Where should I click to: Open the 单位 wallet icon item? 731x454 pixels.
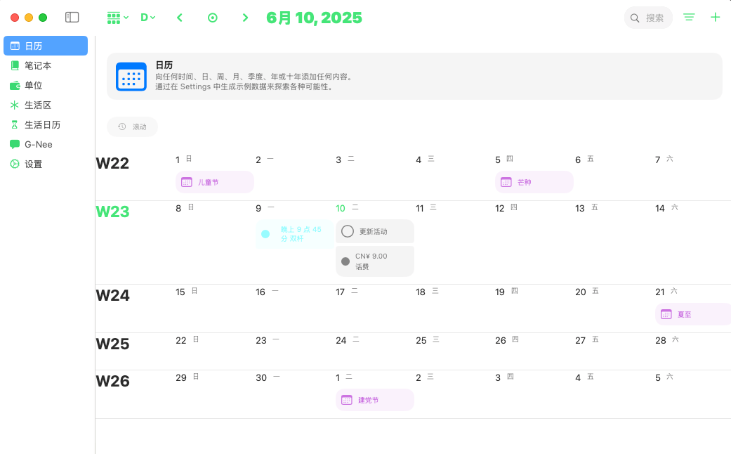(x=33, y=85)
